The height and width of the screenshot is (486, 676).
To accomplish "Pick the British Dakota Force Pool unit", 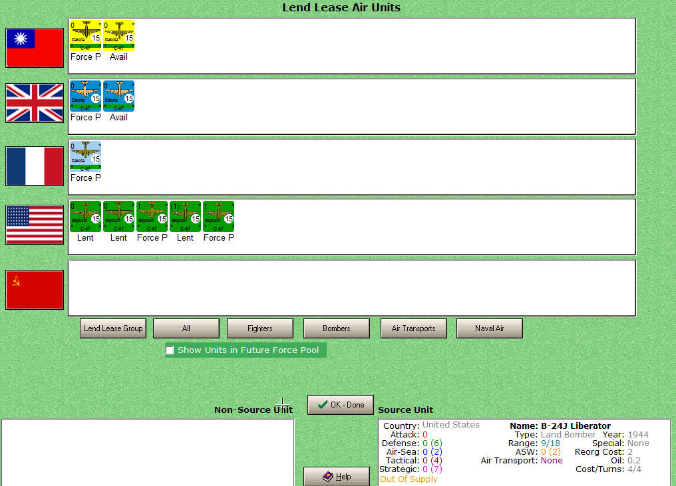I will 85,96.
